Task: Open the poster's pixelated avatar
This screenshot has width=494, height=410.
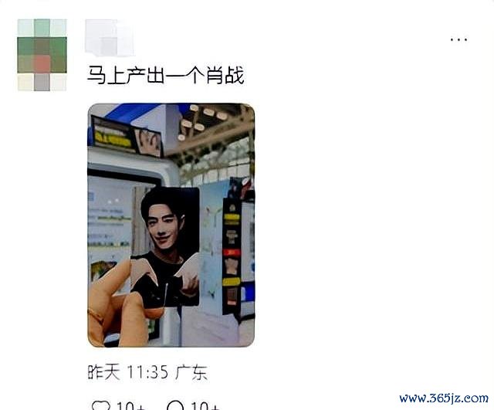Action: point(42,55)
